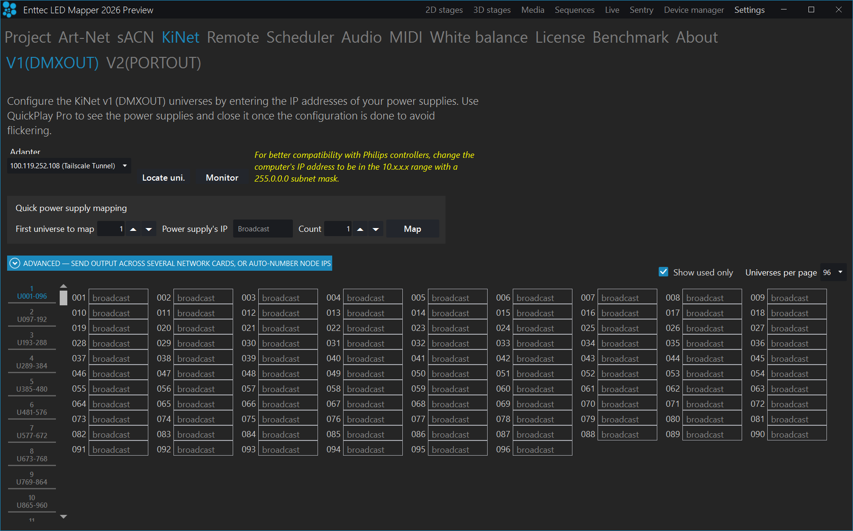This screenshot has height=531, width=853.
Task: Click the universe page list scrollbar thumb
Action: 64,297
